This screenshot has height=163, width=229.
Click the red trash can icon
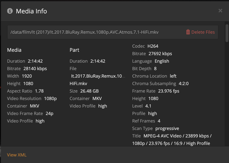188,32
